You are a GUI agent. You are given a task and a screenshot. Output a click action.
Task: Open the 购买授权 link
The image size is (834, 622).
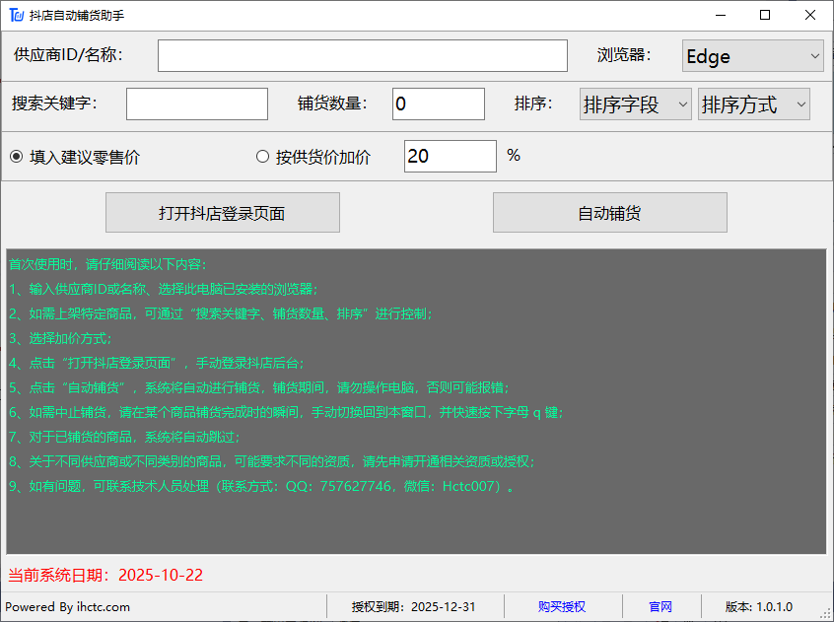(x=562, y=607)
